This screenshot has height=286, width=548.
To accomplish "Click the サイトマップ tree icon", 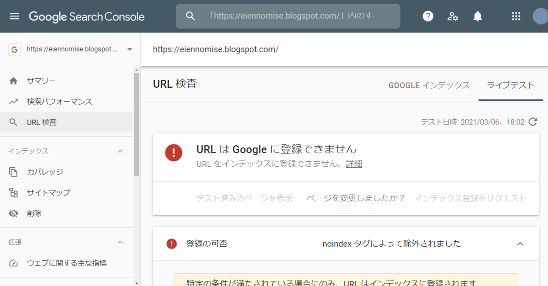I will (x=13, y=192).
